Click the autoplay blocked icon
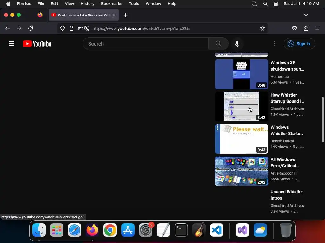Viewport: 325px width, 243px height. click(x=87, y=28)
